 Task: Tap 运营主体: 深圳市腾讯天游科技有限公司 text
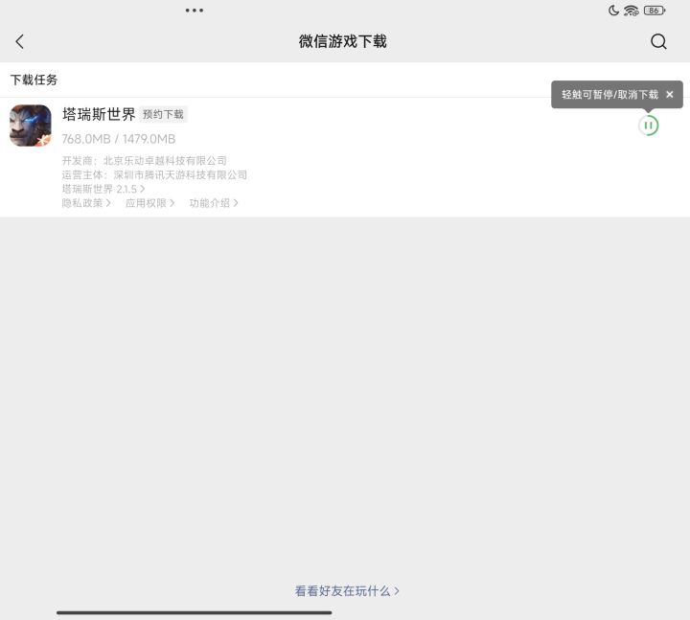coord(154,174)
